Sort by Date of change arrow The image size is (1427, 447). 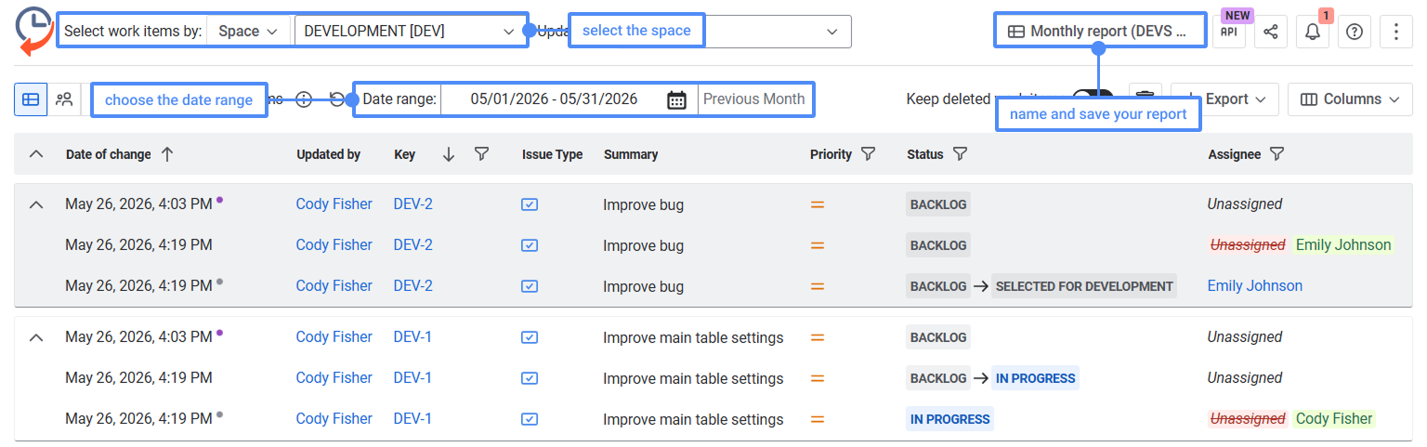point(167,154)
